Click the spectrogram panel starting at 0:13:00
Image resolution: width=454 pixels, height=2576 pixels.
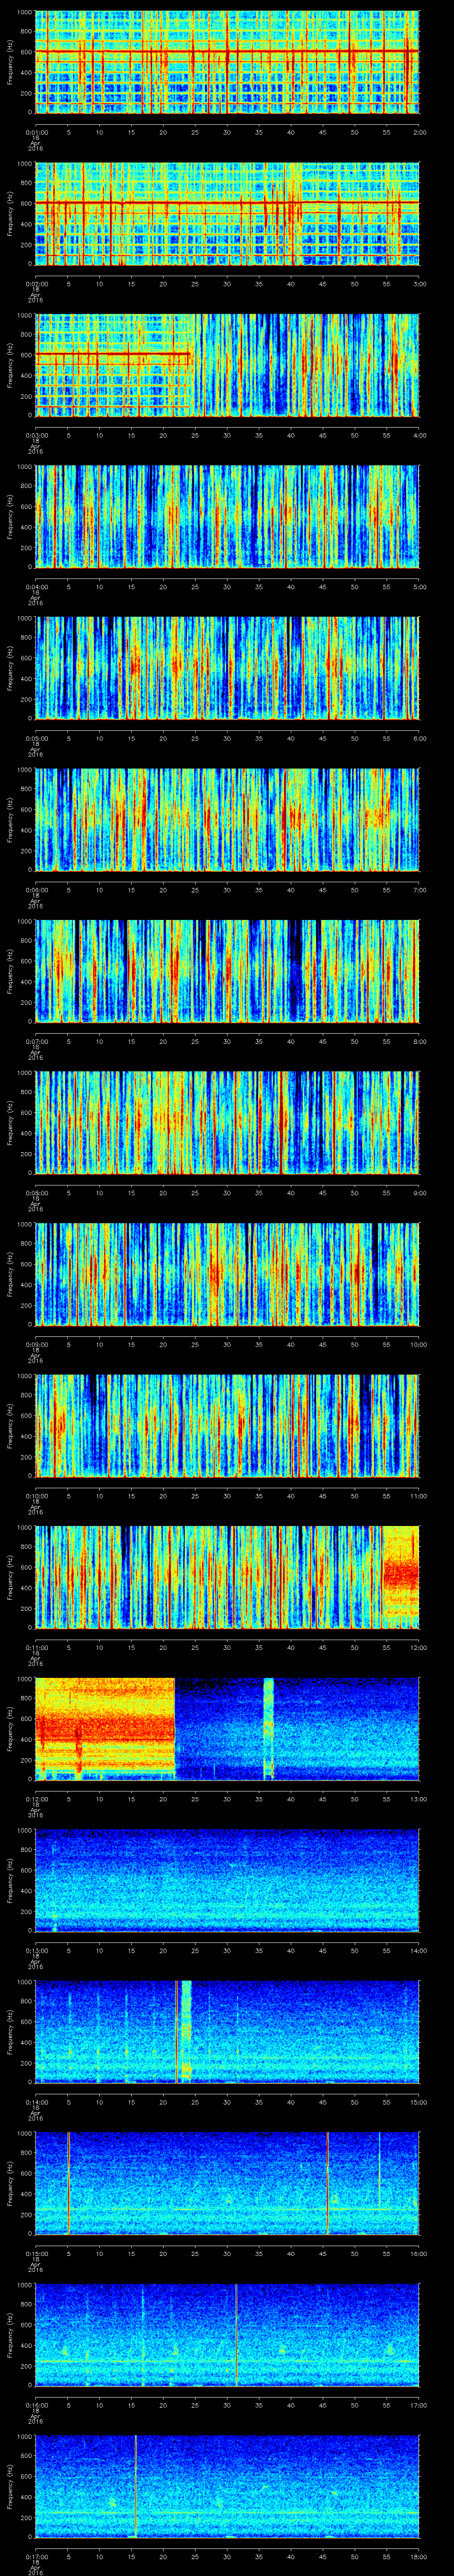click(227, 1880)
